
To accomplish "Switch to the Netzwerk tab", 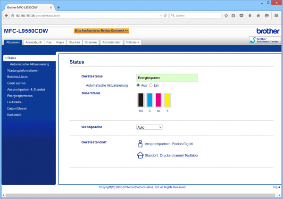I will point(133,42).
